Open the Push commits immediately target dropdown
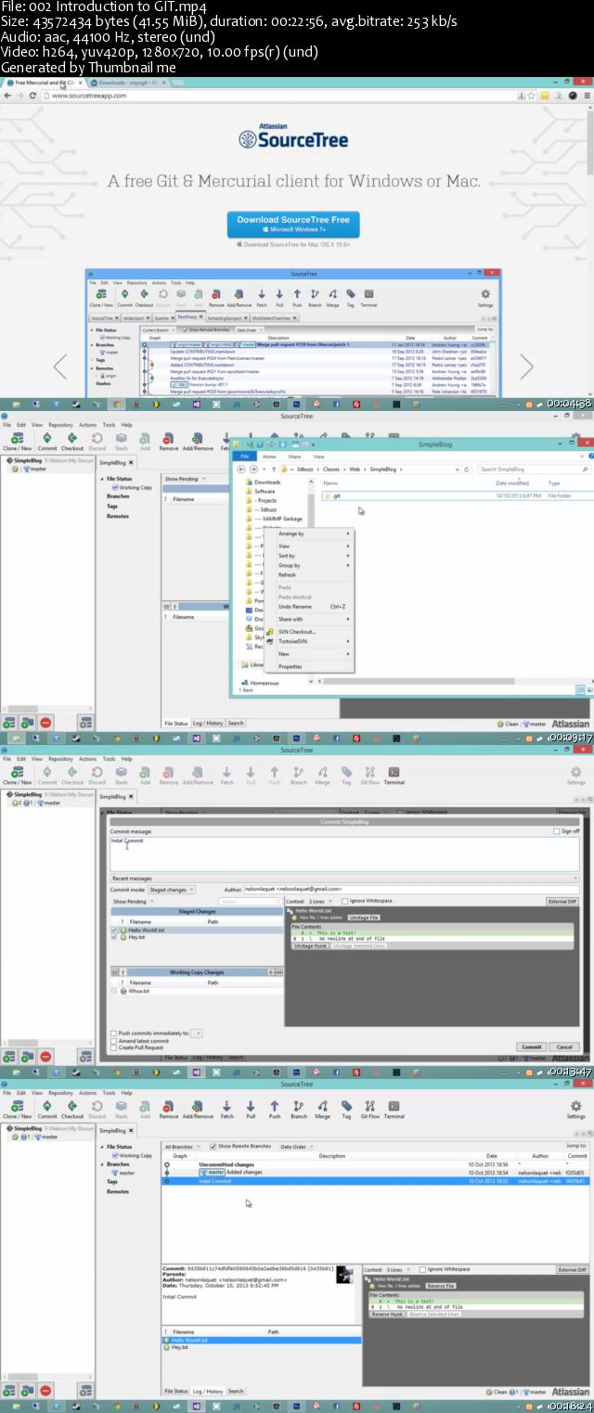This screenshot has width=594, height=1413. click(x=198, y=1033)
